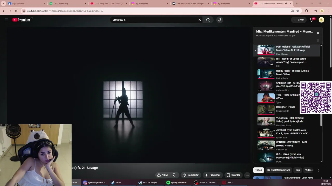Open menu for Rae Sremmurd Look Alive video
This screenshot has height=186, width=332.
321,178
